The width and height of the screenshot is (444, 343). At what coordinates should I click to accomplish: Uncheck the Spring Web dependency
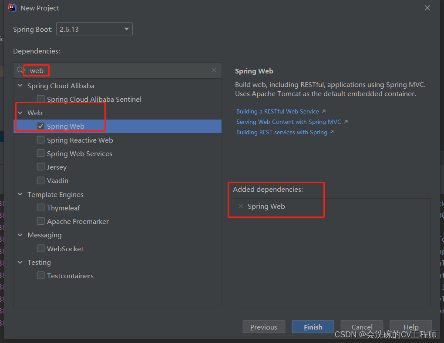tap(41, 126)
